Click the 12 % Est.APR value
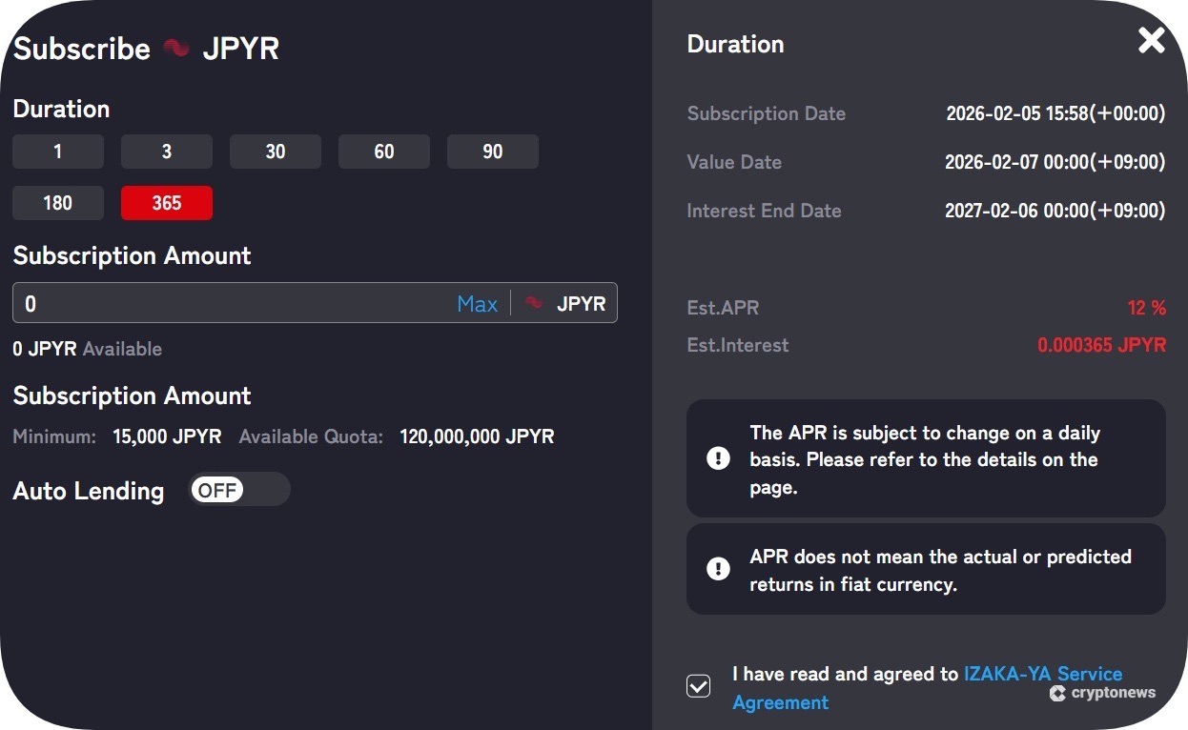 [x=1146, y=308]
